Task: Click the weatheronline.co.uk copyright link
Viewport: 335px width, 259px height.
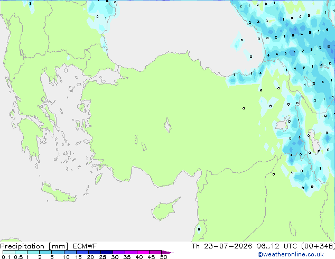Action: (290, 254)
